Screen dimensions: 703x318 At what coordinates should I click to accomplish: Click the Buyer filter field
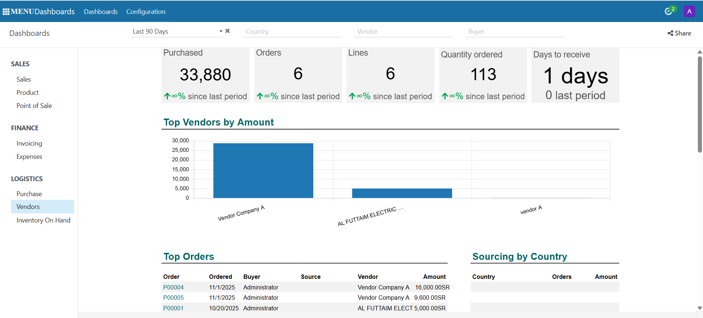coord(514,31)
